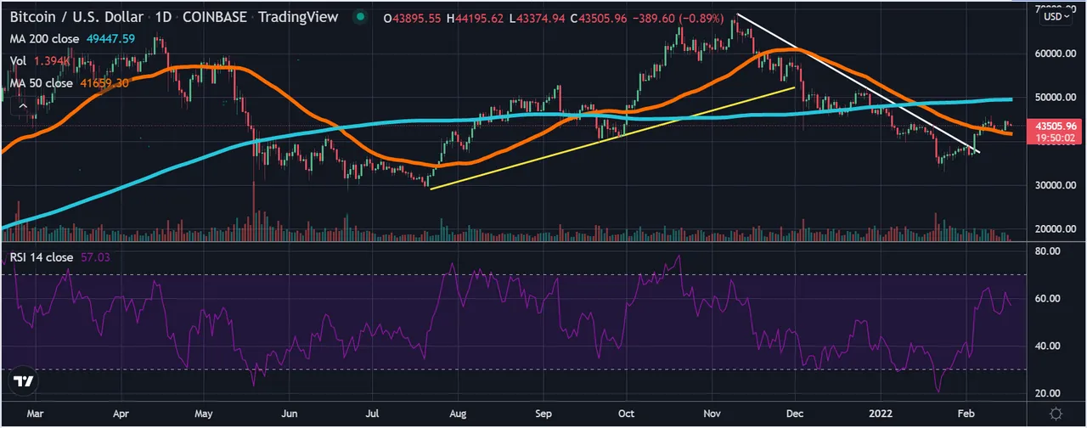Click the Aug label on time axis

458,414
